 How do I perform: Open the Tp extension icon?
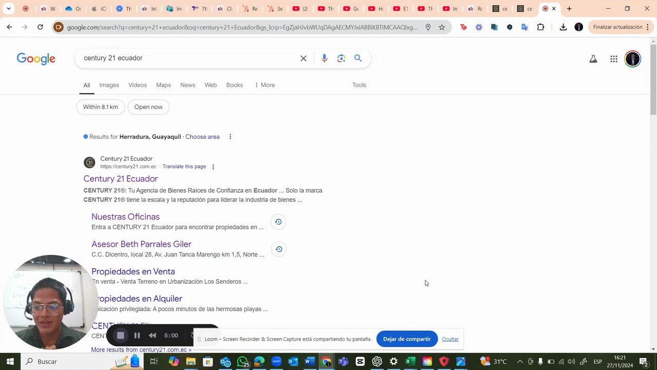[463, 27]
